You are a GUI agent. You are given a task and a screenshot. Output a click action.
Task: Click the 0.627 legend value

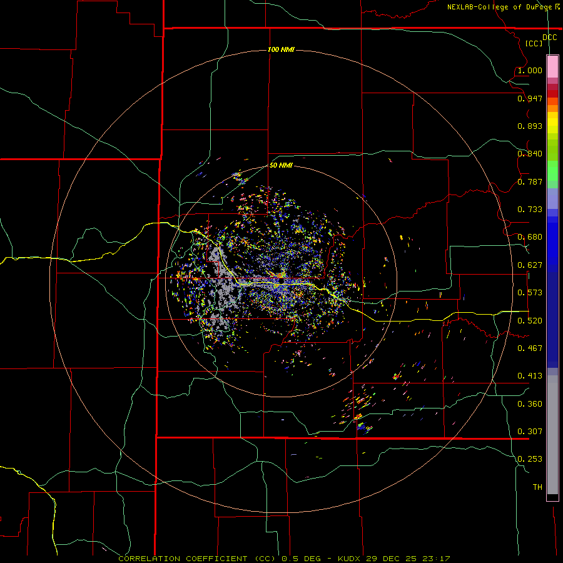530,265
